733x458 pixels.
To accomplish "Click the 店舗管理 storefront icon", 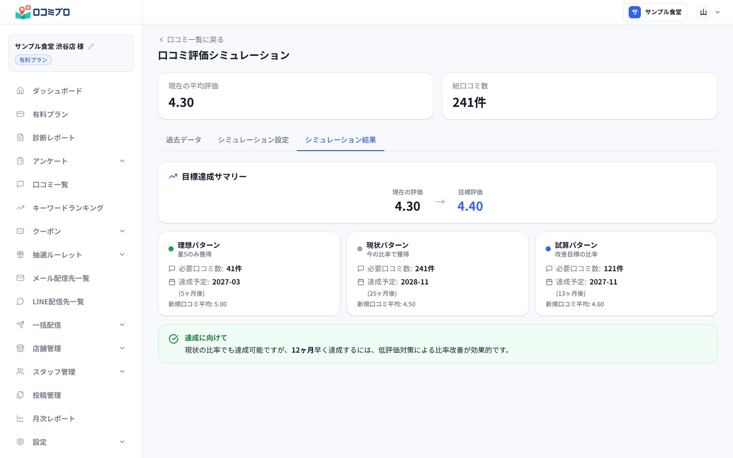I will pos(20,348).
